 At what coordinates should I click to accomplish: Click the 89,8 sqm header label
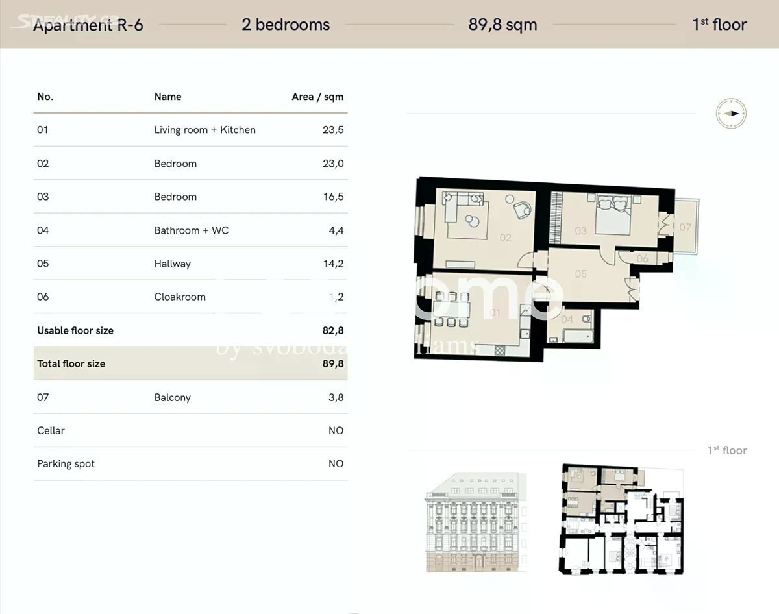pos(502,25)
